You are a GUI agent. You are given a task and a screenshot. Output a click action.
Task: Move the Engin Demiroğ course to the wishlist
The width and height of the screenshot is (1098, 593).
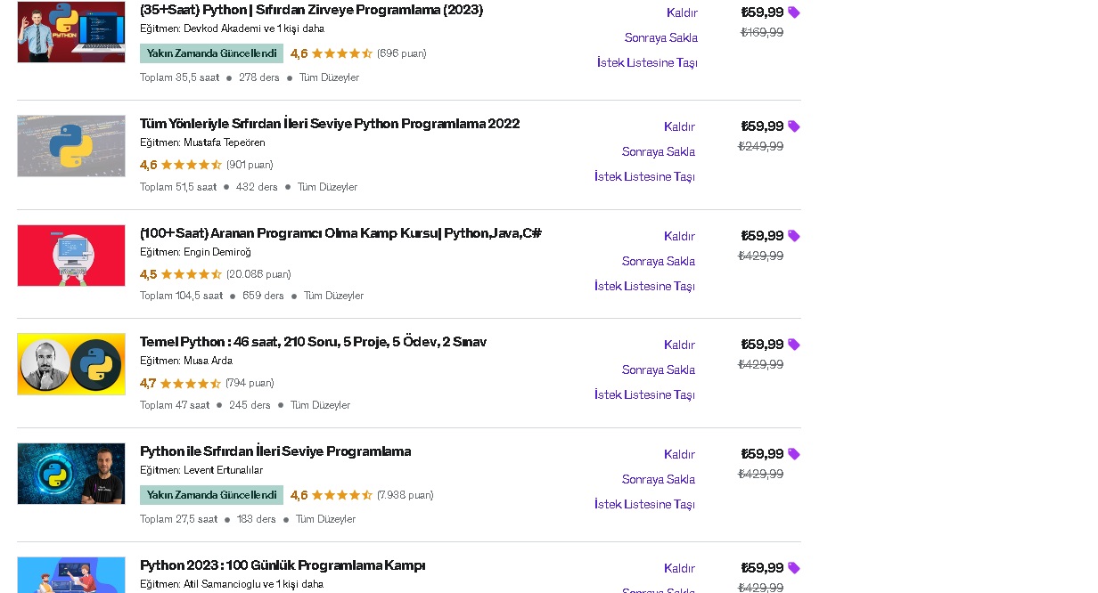(644, 286)
